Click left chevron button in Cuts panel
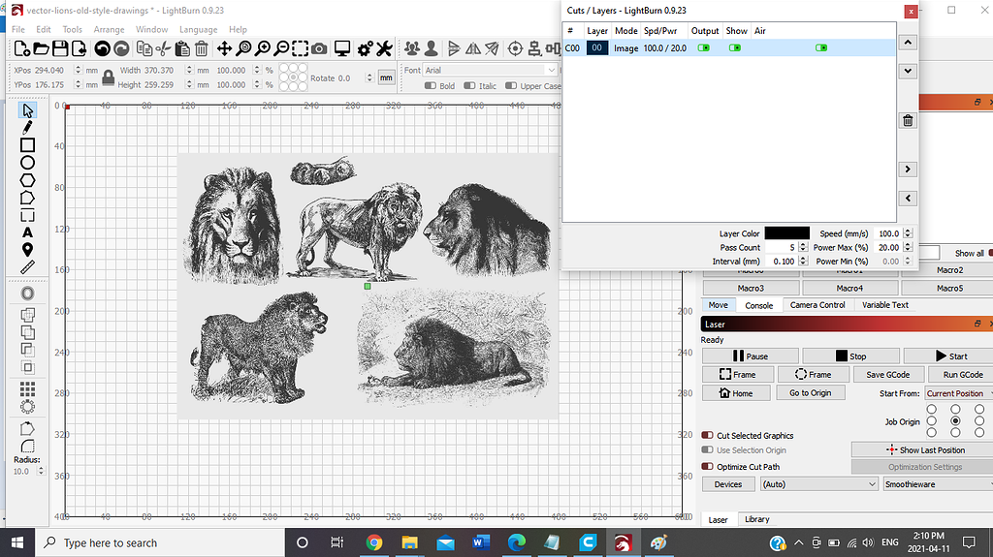The image size is (993, 557). [x=908, y=199]
